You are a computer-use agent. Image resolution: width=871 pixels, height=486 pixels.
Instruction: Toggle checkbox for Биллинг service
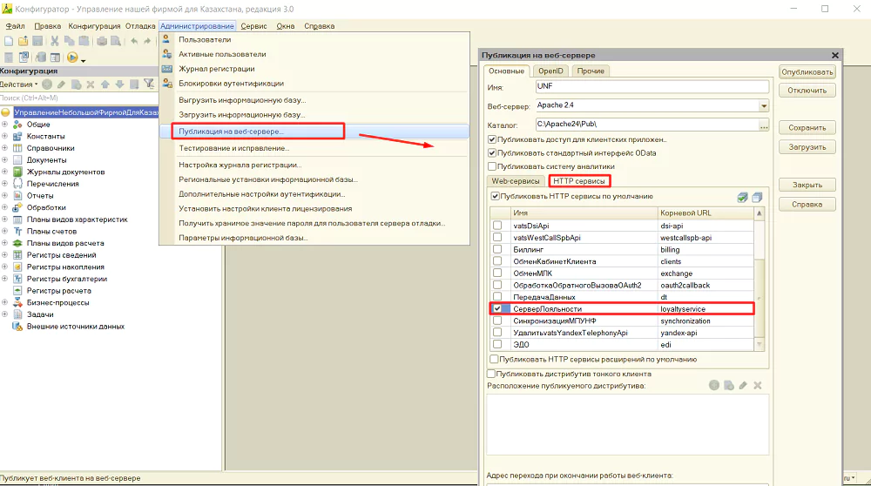pos(497,249)
